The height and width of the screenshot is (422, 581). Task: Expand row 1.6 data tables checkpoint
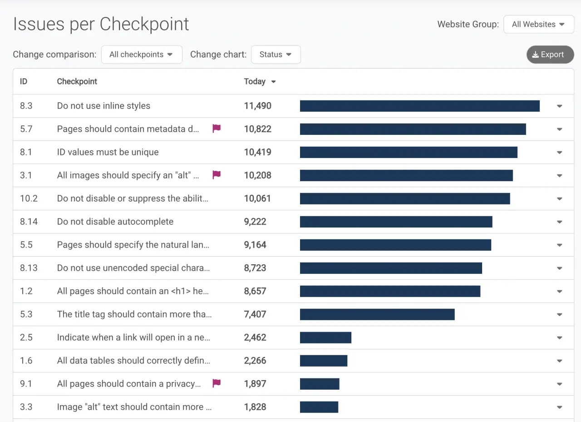point(559,361)
